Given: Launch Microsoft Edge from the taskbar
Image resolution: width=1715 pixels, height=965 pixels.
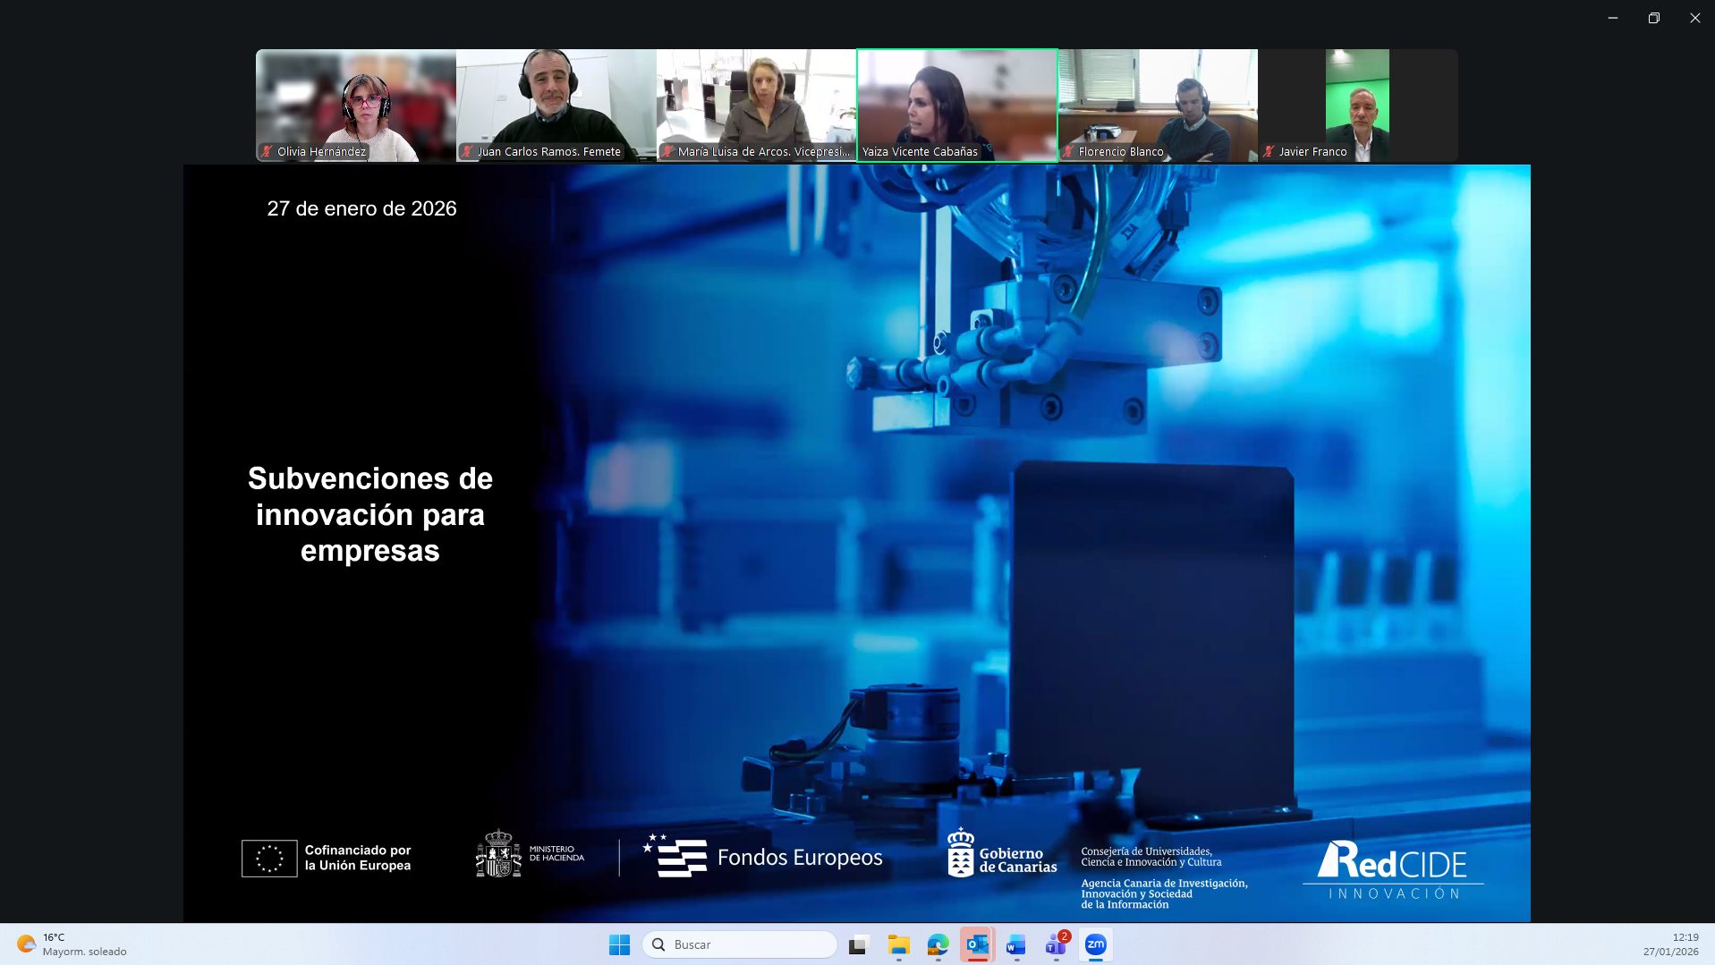Looking at the screenshot, I should coord(938,944).
